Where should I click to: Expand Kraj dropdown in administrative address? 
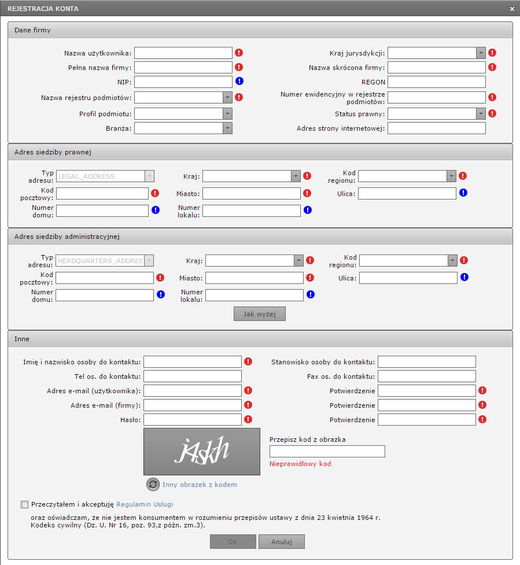coord(298,260)
